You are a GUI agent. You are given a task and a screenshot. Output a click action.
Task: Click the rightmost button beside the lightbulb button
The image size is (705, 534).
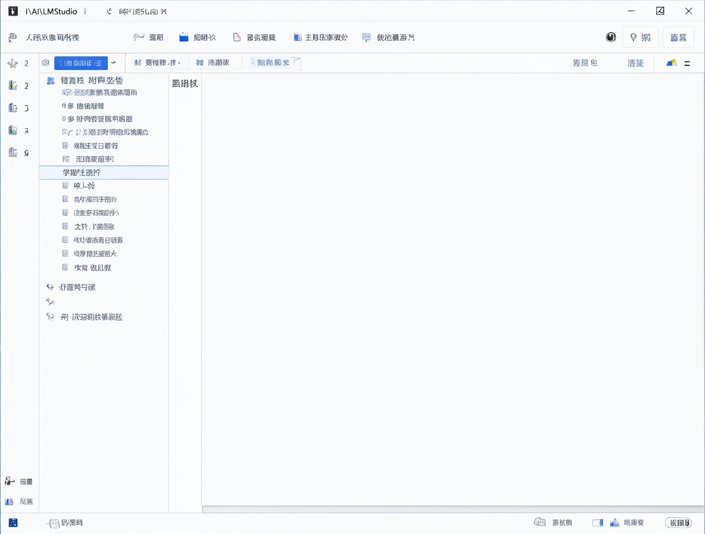(x=678, y=38)
